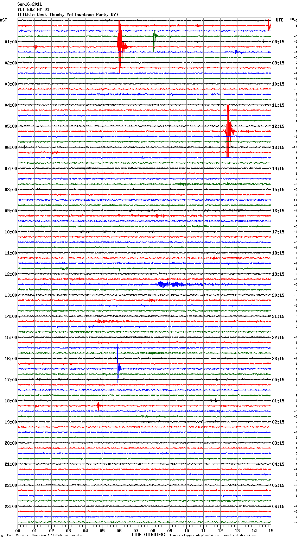Click the '21:00' MST time label
The image size is (299, 540).
point(11,464)
